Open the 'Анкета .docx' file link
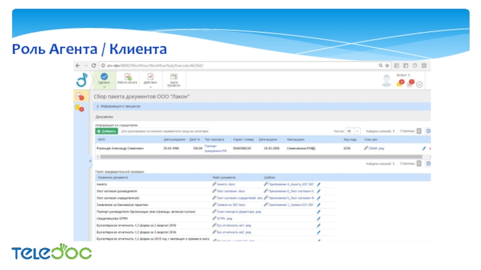481x270 pixels. pyautogui.click(x=228, y=184)
